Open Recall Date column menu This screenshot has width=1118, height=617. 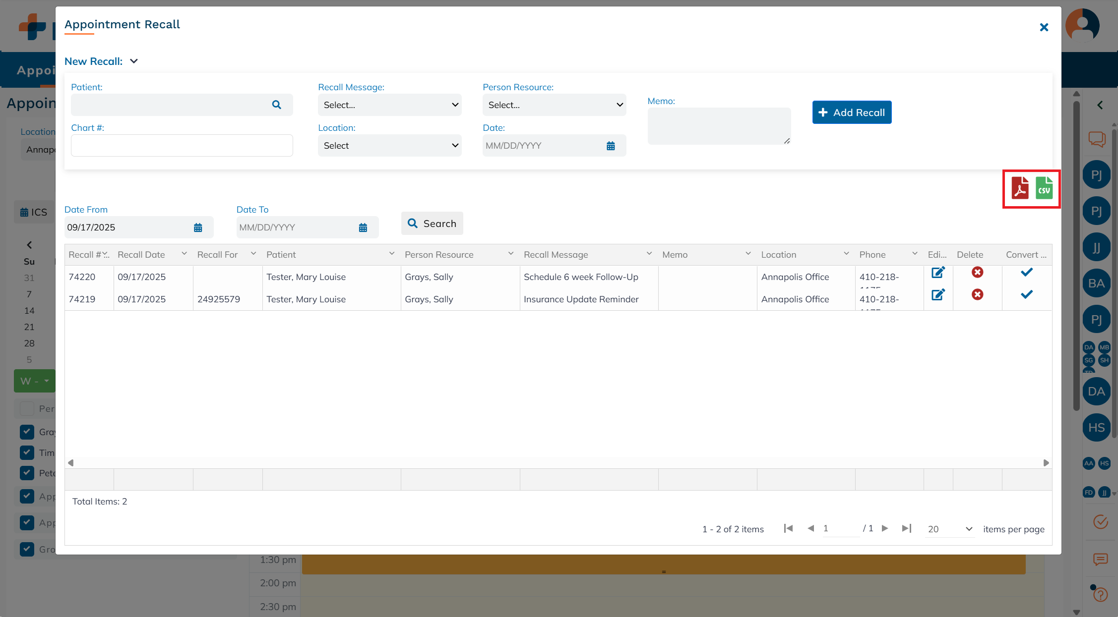coord(185,254)
